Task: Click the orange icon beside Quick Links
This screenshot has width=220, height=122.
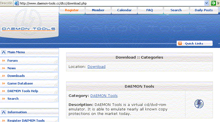Action: coord(180,43)
